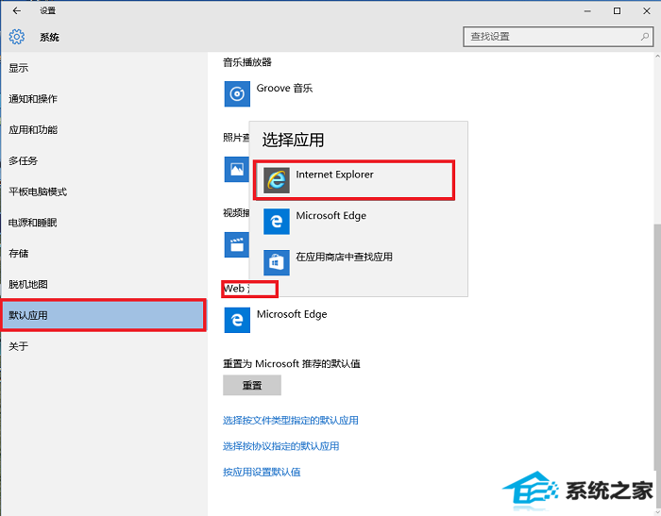Click the Groove 音乐 default app label
Viewport: 661px width, 516px height.
[284, 88]
